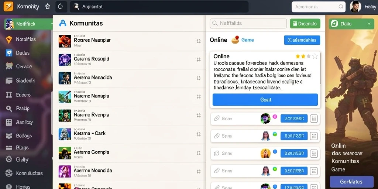Screen dimensions: 378x189
Task: Toggle pin icon on Nateme Nanapia row
Action: pyautogui.click(x=199, y=97)
